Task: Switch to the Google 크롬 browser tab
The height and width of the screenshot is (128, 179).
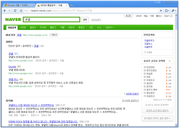Action: [x=19, y=5]
